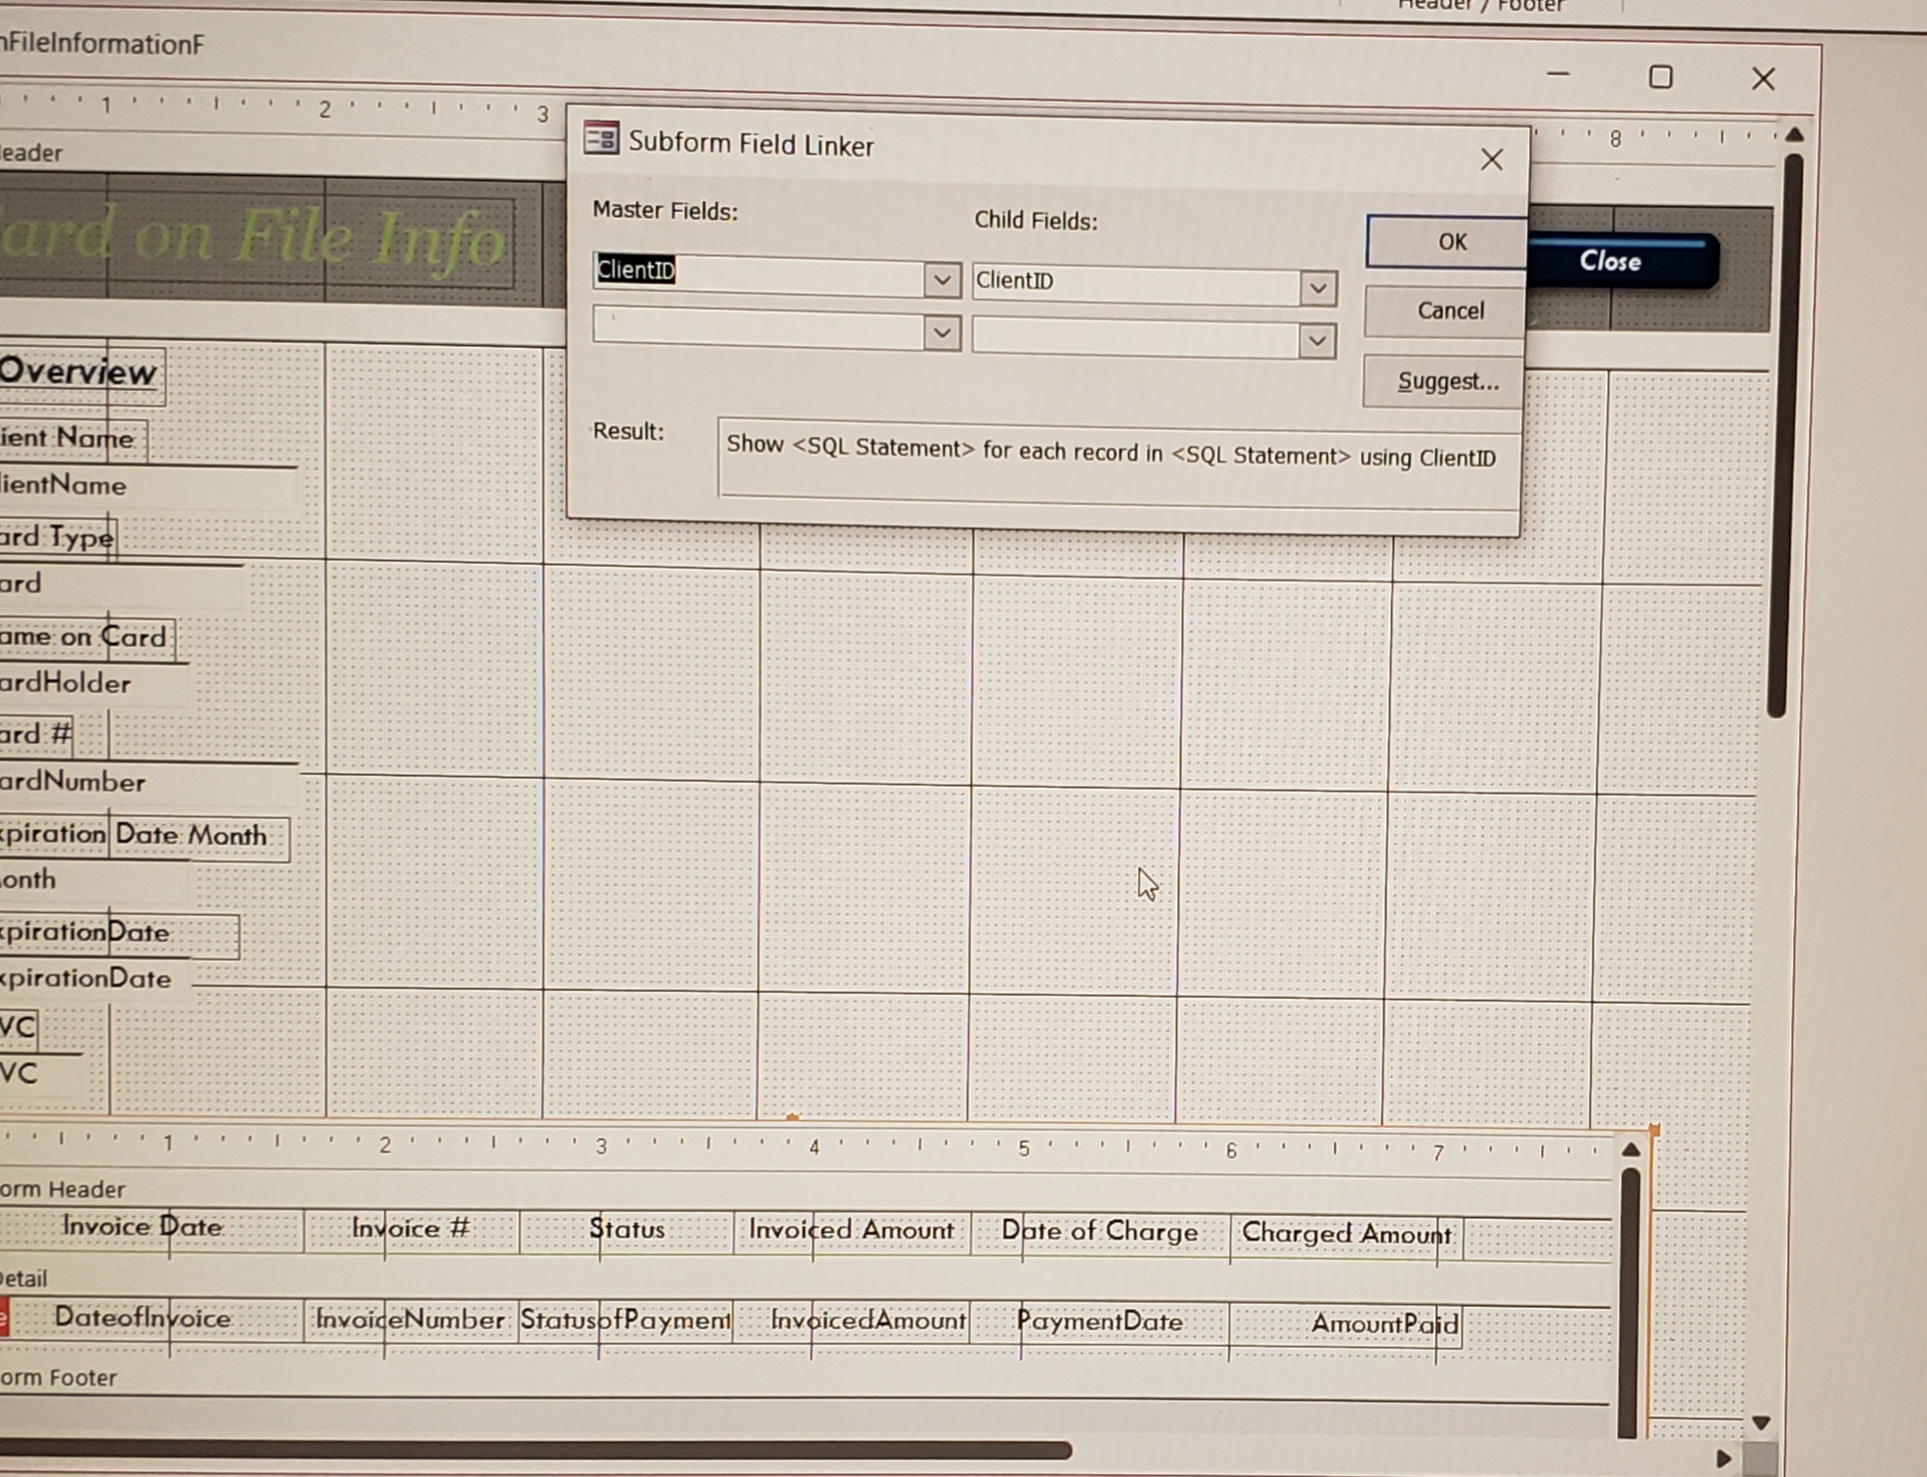The height and width of the screenshot is (1477, 1927).
Task: Select the StatusofPayment field control
Action: (x=627, y=1322)
